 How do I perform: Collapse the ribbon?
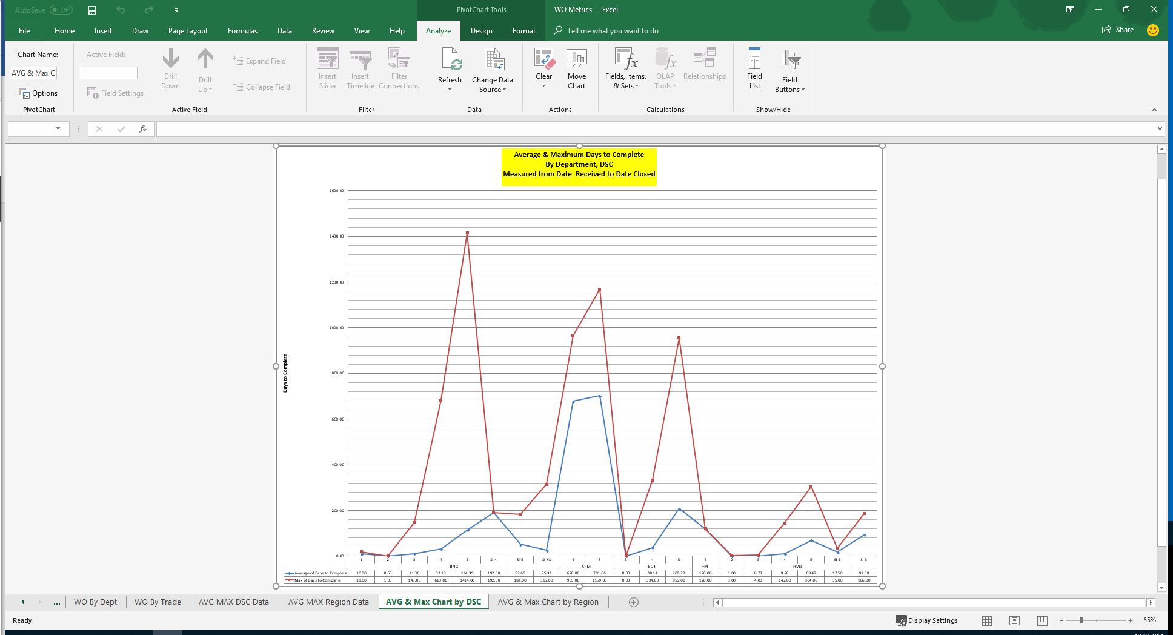[x=1154, y=110]
